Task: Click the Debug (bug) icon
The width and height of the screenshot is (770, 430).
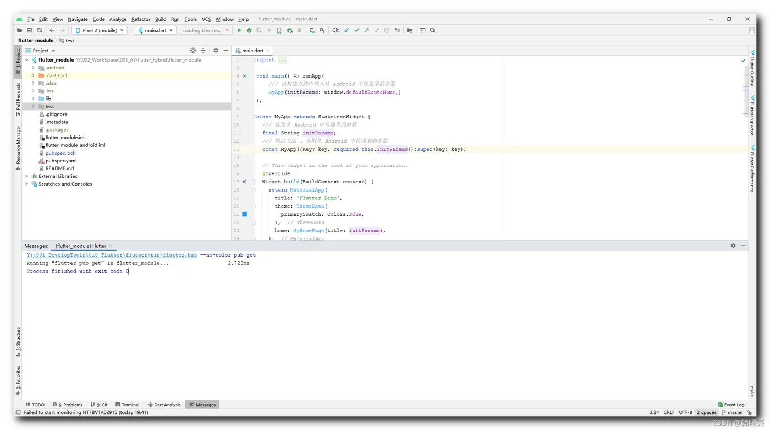Action: (249, 30)
